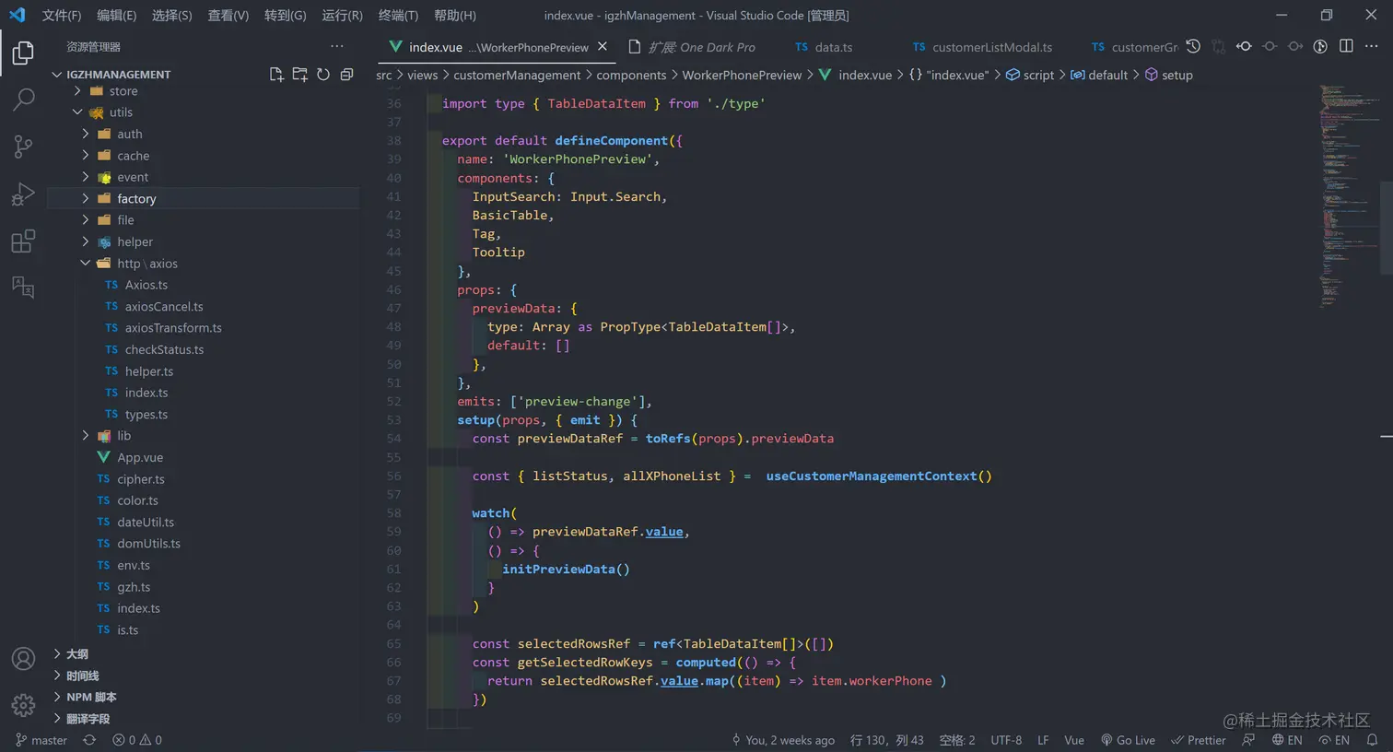Click the master branch indicator
This screenshot has width=1393, height=752.
click(x=41, y=740)
